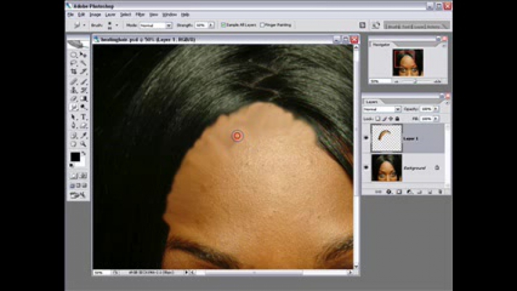Image resolution: width=517 pixels, height=291 pixels.
Task: Open the Layer menu
Action: pos(110,15)
